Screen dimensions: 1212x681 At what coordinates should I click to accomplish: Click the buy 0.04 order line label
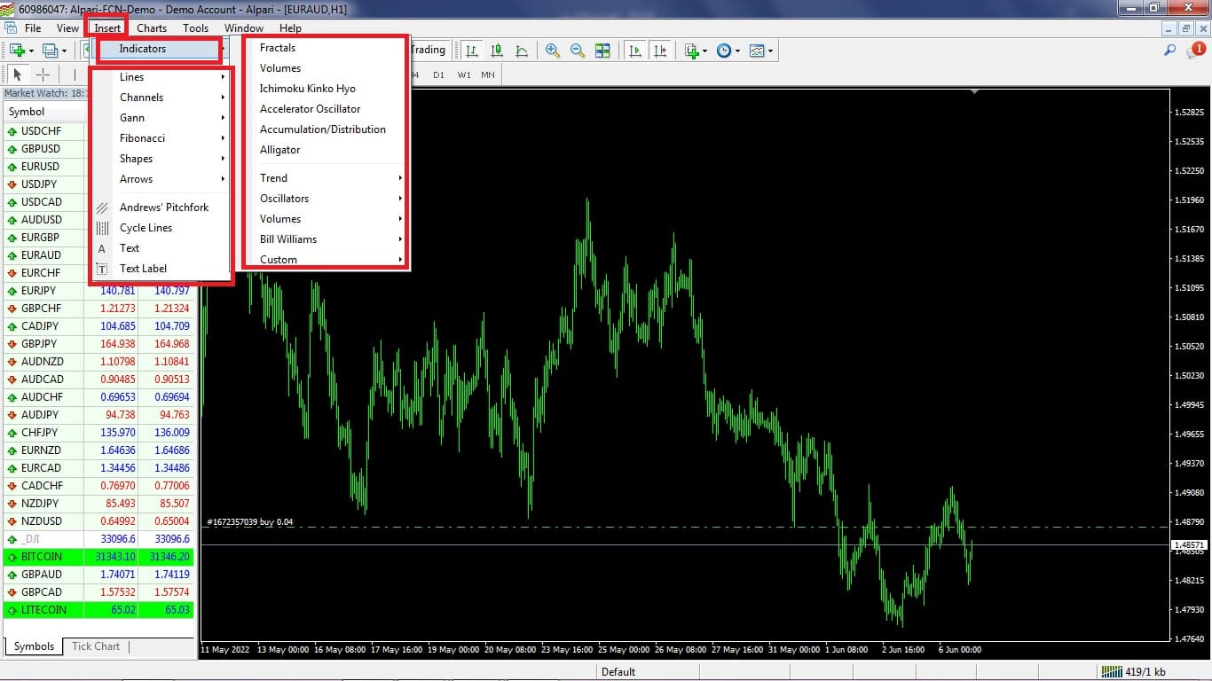(x=249, y=522)
